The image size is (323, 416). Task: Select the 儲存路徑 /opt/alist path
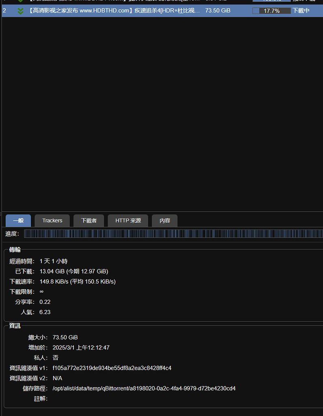(x=144, y=388)
